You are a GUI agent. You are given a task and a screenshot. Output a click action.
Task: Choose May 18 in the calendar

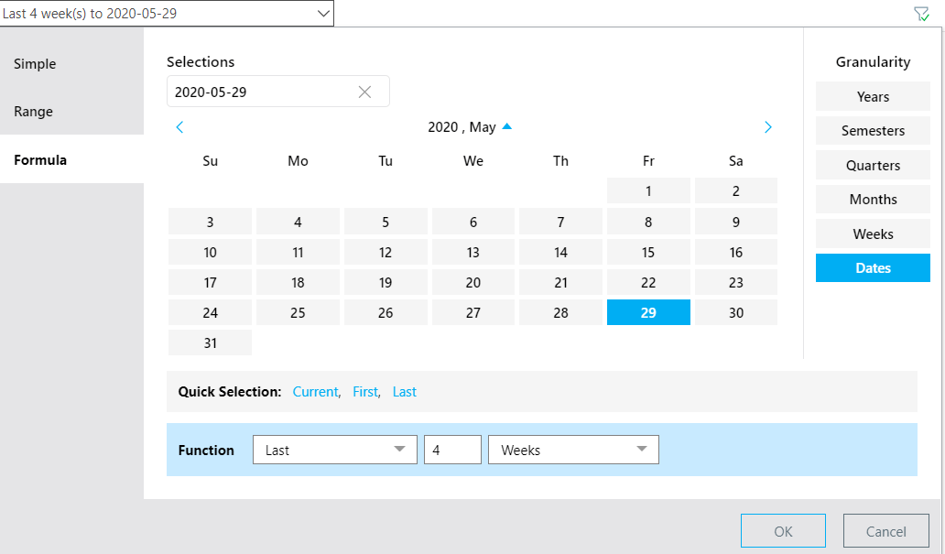(298, 282)
